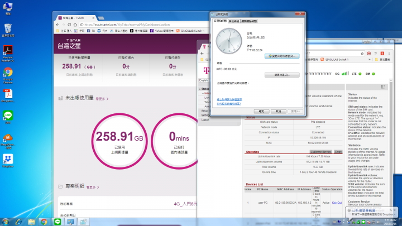Click the taskbar clock showing 2018/3/15
The width and height of the screenshot is (402, 226).
391,222
